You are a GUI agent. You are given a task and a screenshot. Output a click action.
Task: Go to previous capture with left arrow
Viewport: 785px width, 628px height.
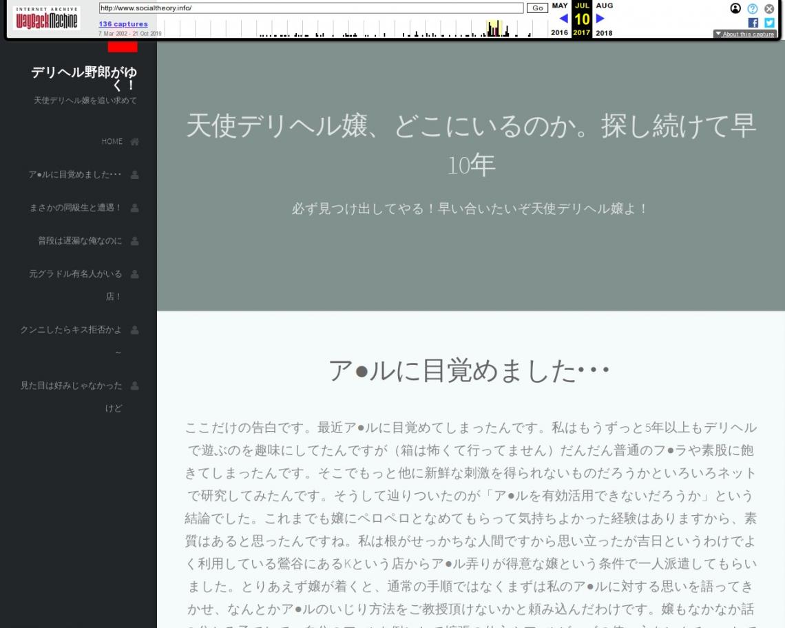pos(564,19)
